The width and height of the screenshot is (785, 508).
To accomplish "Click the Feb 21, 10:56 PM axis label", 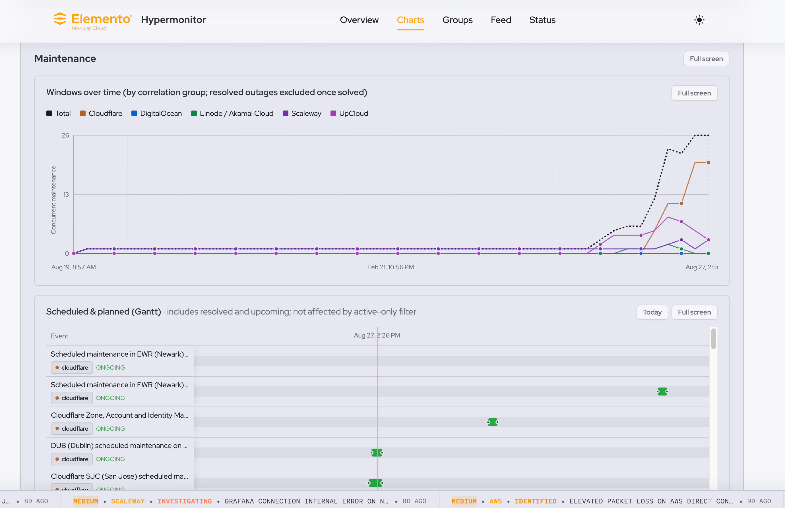I will (391, 267).
